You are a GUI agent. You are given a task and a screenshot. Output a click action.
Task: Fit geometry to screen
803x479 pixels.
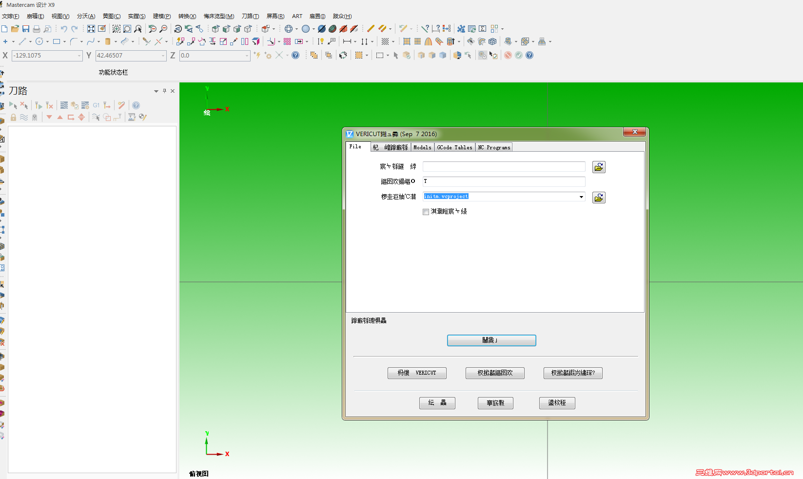(91, 29)
